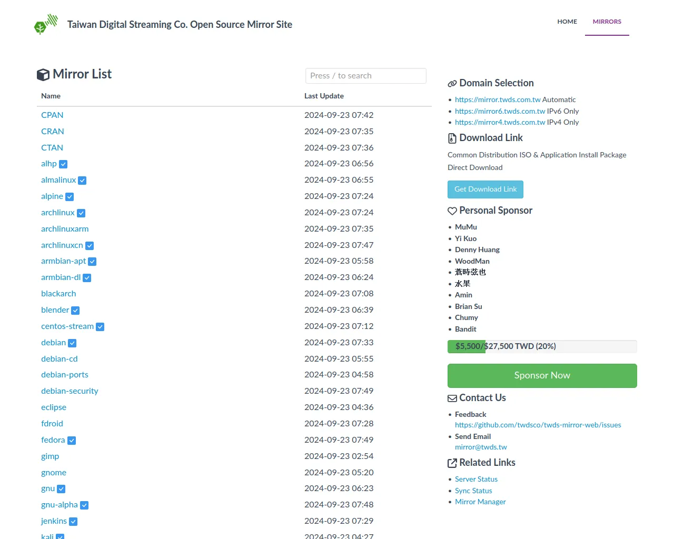This screenshot has height=539, width=674.
Task: Click the Personal Sponsor heart icon
Action: tap(452, 211)
